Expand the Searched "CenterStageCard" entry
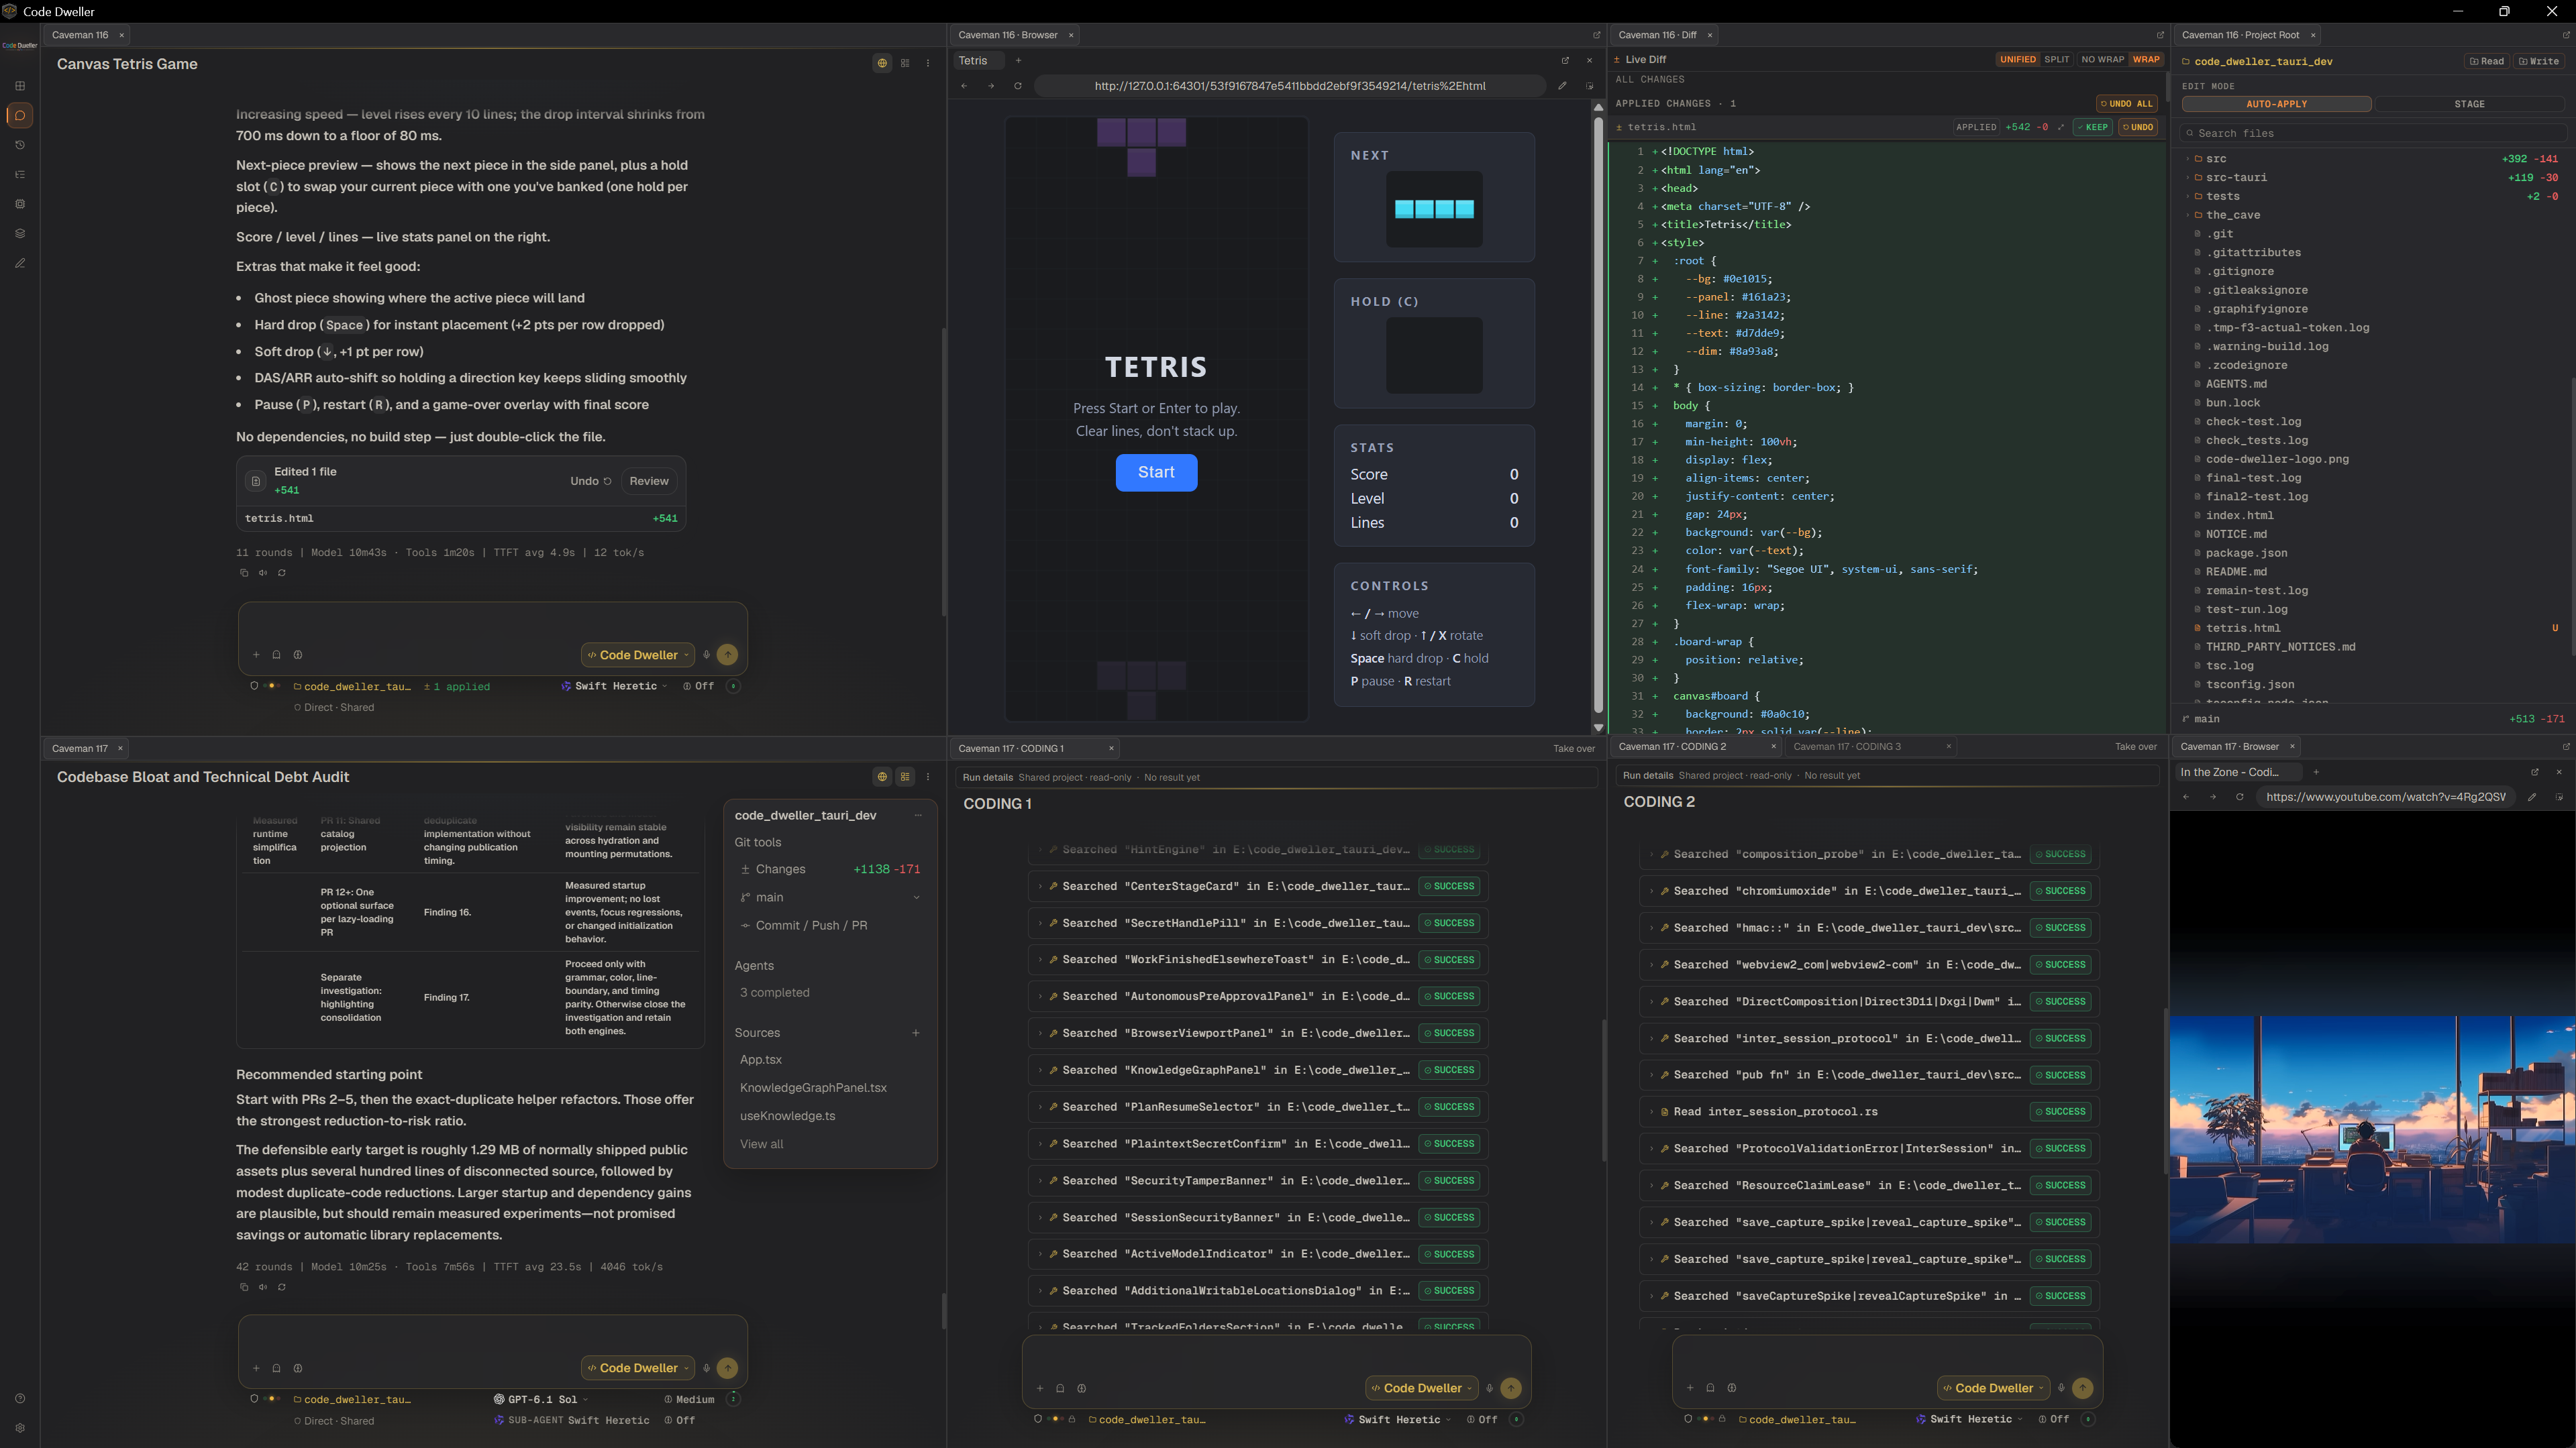This screenshot has width=2576, height=1448. coord(1258,887)
